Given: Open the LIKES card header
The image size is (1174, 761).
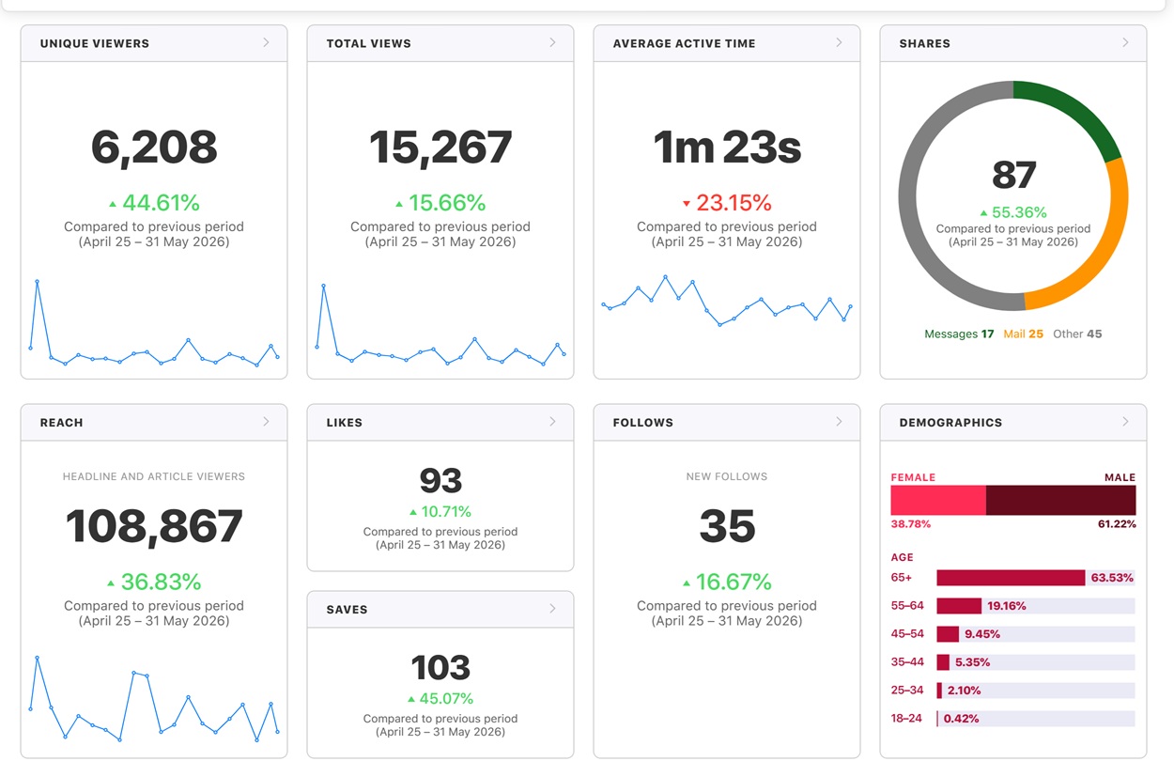Looking at the screenshot, I should (440, 423).
